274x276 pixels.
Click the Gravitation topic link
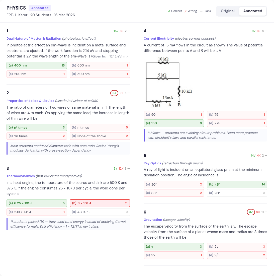pos(153,220)
